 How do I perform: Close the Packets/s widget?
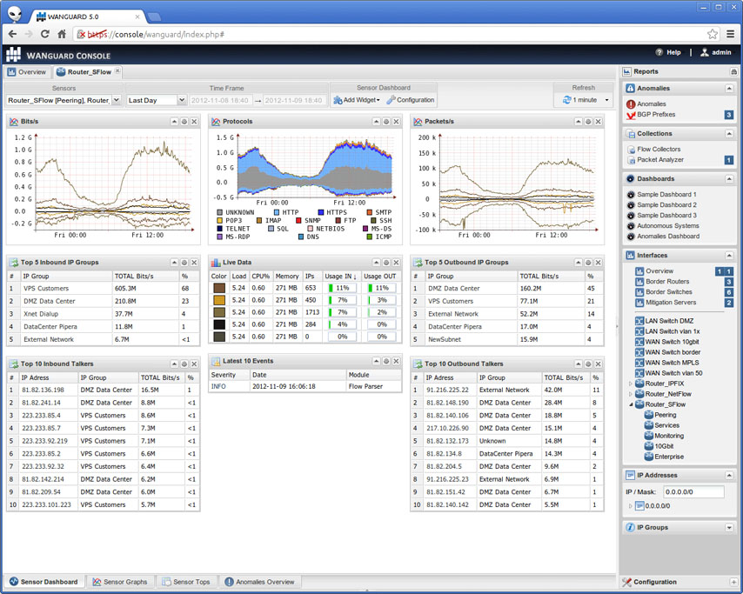[x=599, y=122]
